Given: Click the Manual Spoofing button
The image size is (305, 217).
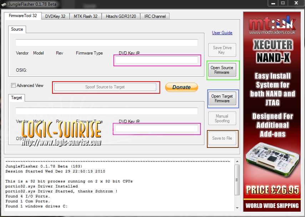Looking at the screenshot, I should coord(222,118).
